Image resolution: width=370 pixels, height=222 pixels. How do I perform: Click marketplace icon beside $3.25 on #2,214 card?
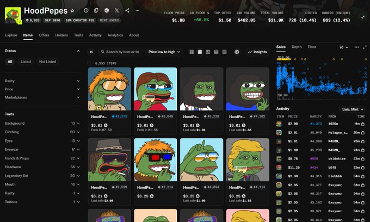(x=152, y=196)
